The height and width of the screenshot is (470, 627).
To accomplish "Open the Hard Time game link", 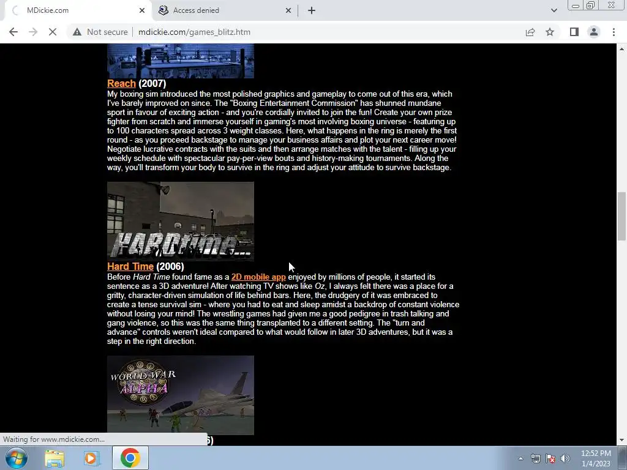I will 130,266.
